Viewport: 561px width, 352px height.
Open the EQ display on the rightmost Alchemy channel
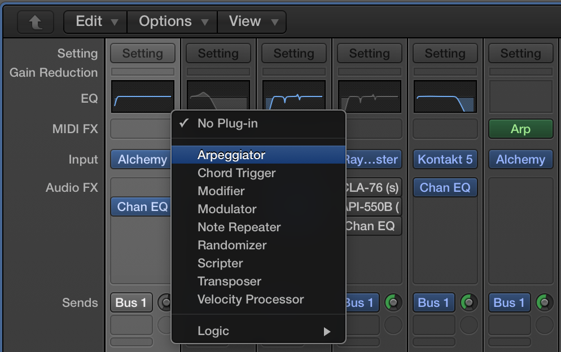tap(520, 96)
